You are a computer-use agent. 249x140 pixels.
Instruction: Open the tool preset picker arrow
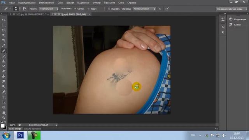pos(10,9)
